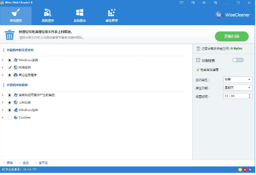Expand the 上网记录 tree node arrow
The width and height of the screenshot is (256, 175).
(x=3, y=102)
